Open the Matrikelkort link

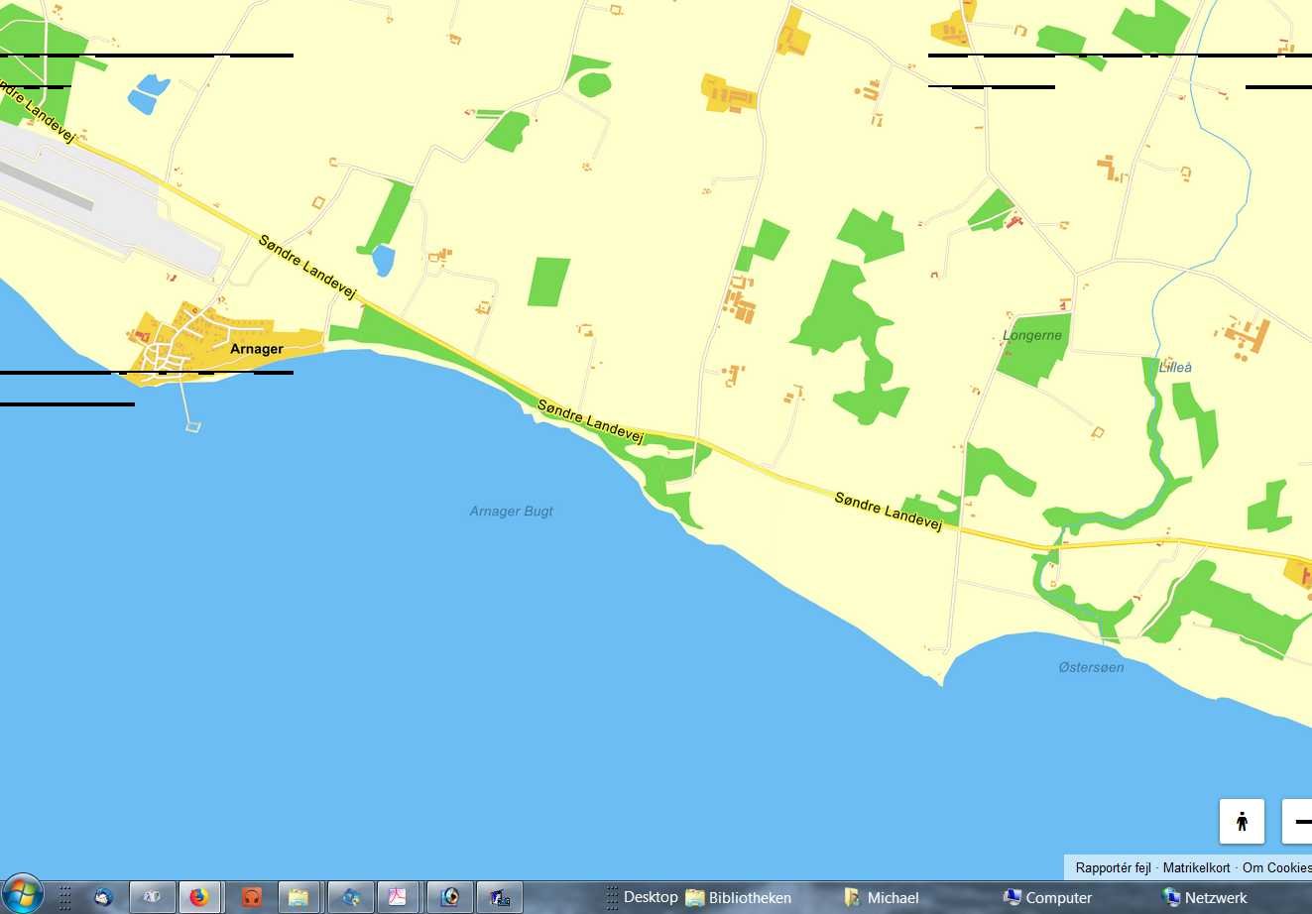coord(1196,867)
